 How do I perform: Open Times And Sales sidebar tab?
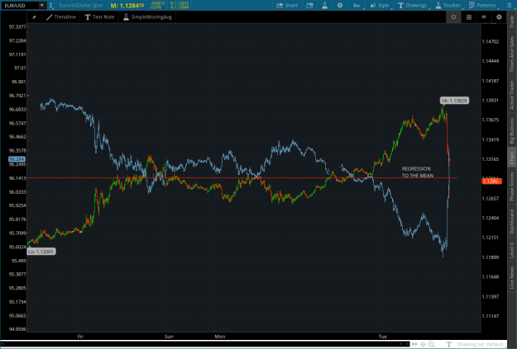tap(512, 54)
